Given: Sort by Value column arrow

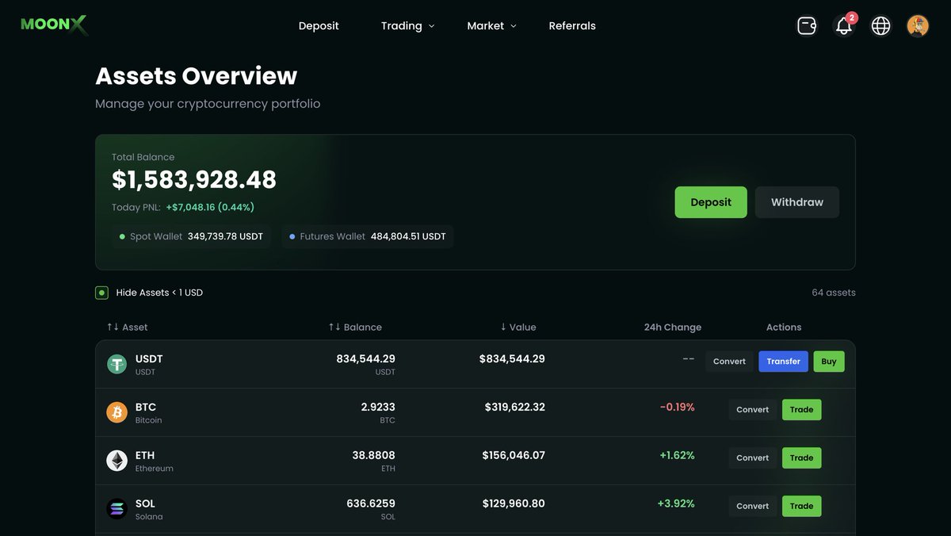Looking at the screenshot, I should pos(503,327).
